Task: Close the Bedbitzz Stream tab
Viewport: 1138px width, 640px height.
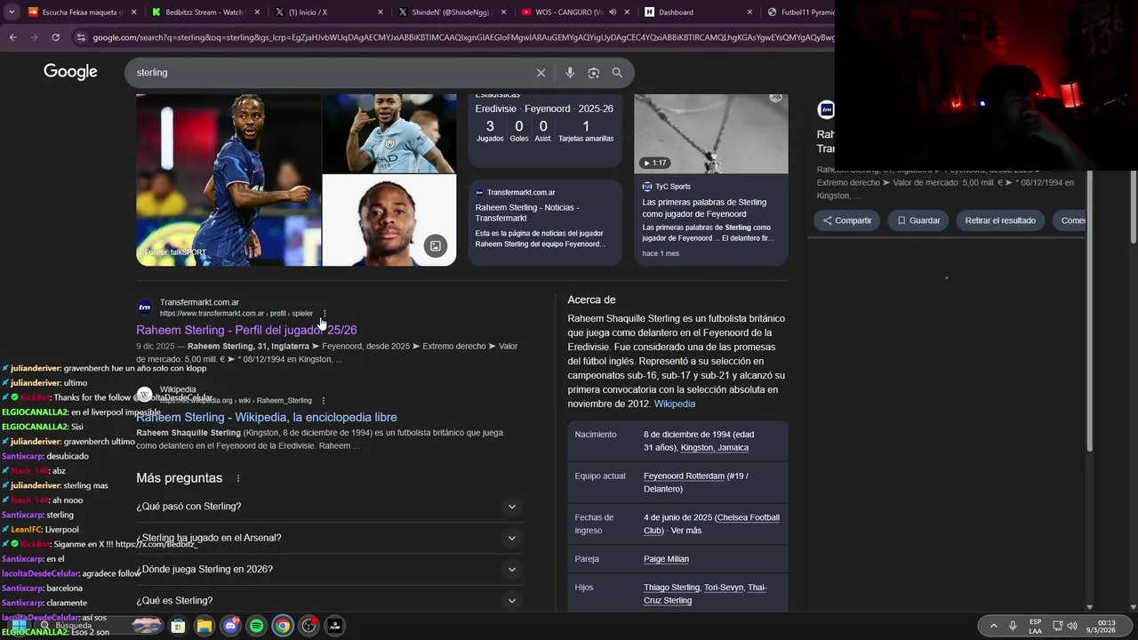Action: pyautogui.click(x=258, y=12)
